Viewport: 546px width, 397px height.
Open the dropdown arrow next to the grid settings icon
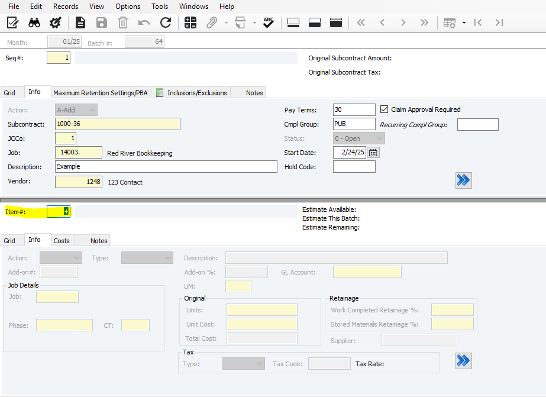pos(464,23)
